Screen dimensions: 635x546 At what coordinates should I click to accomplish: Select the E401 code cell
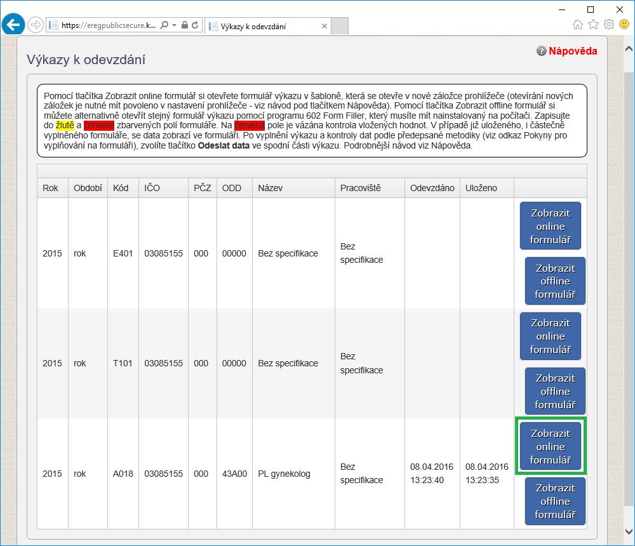click(123, 253)
